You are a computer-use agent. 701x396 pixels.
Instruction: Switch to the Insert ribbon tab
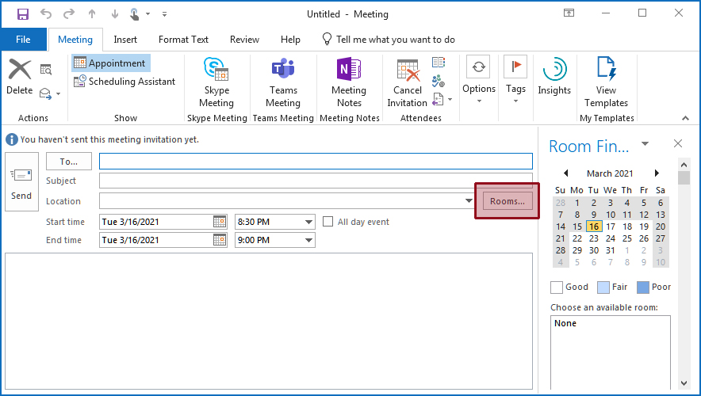[125, 40]
